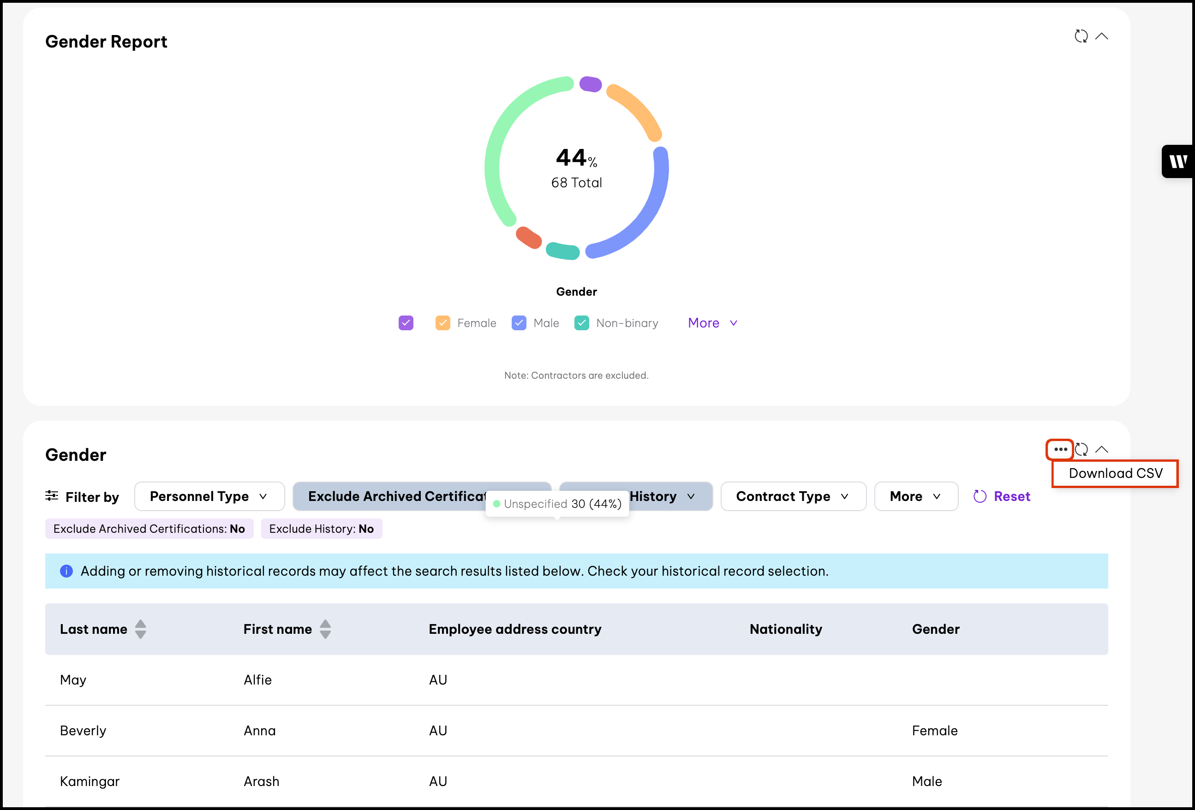
Task: Toggle the unlabeled purple legend checkbox
Action: pyautogui.click(x=406, y=323)
